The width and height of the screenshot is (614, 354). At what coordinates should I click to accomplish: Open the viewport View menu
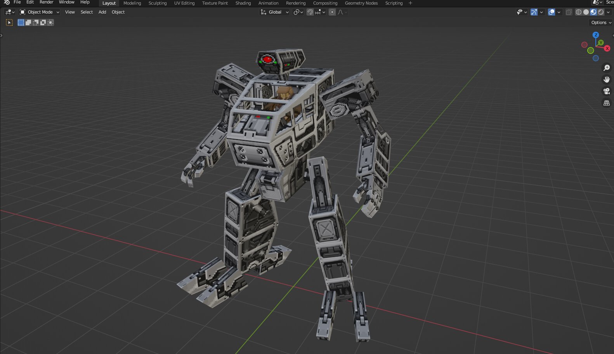tap(70, 12)
